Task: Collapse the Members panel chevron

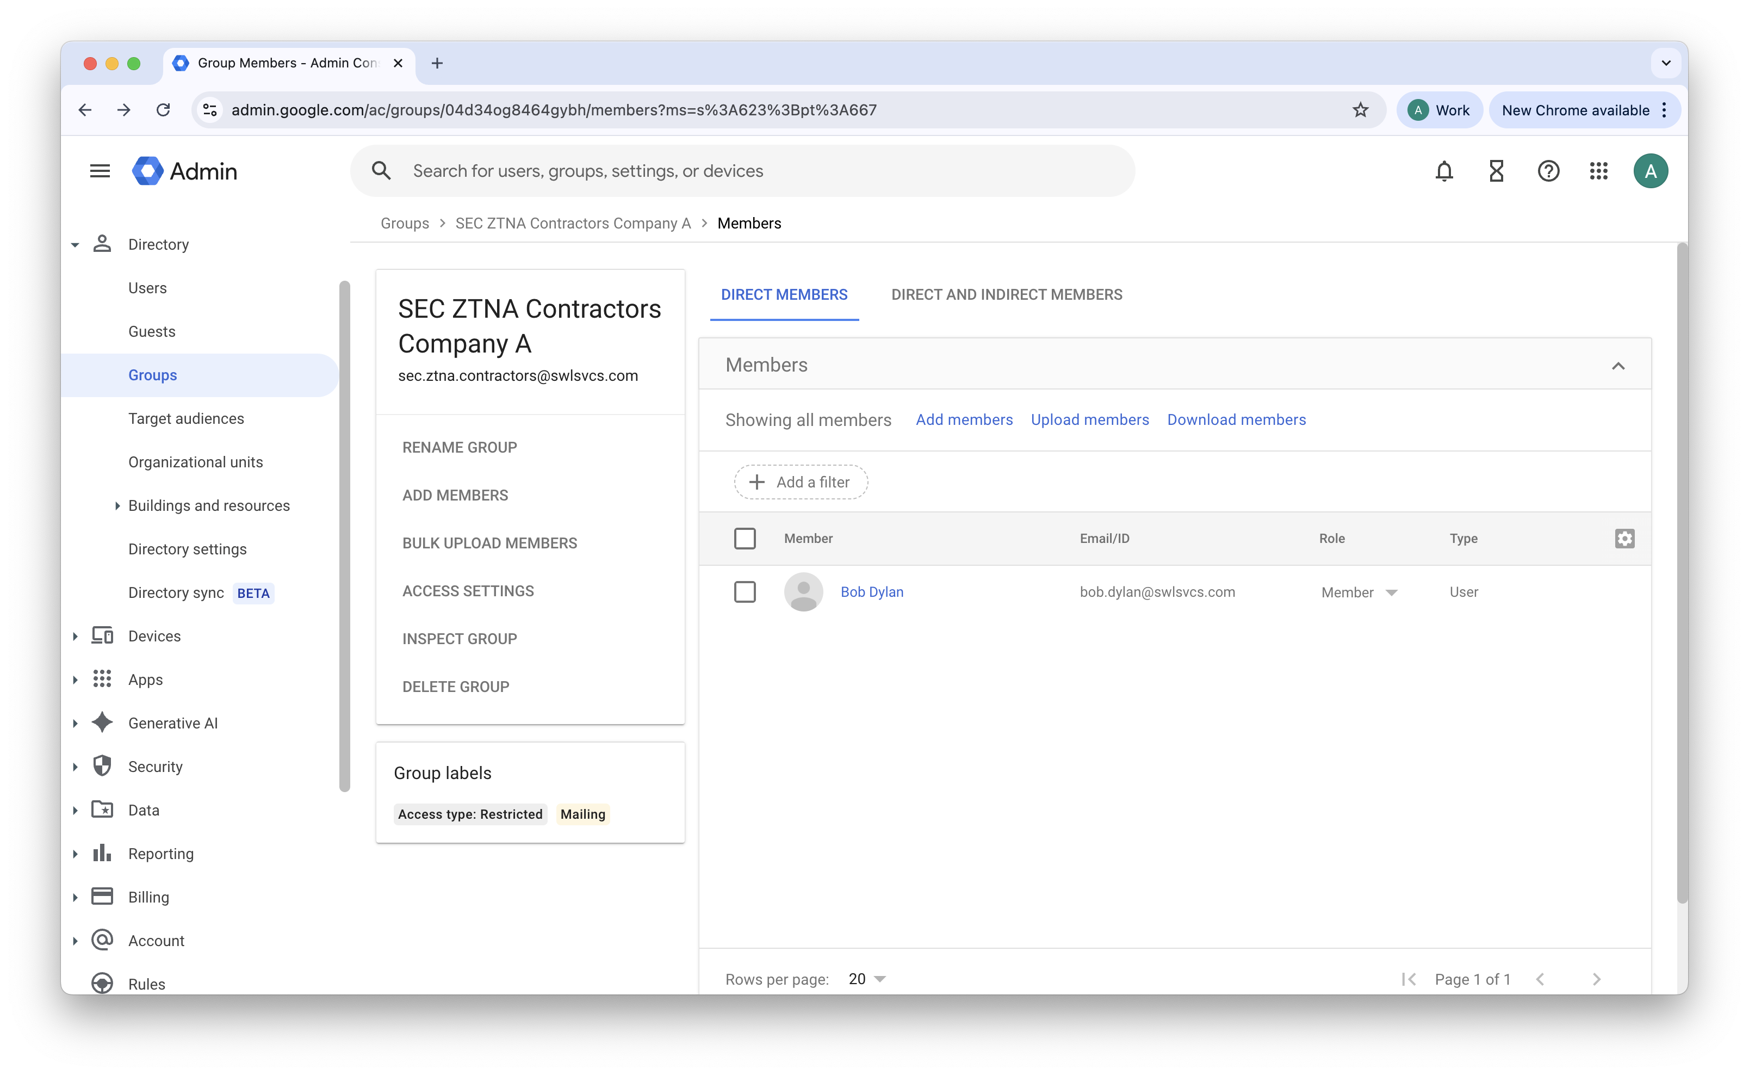Action: pos(1617,366)
